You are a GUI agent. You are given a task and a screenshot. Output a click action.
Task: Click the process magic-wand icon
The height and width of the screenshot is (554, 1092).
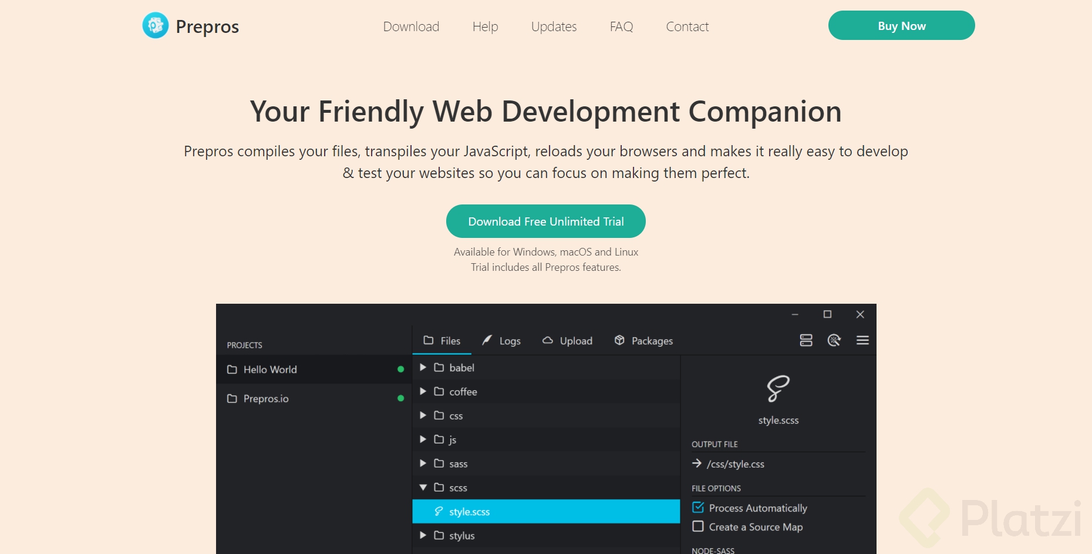[x=834, y=340]
